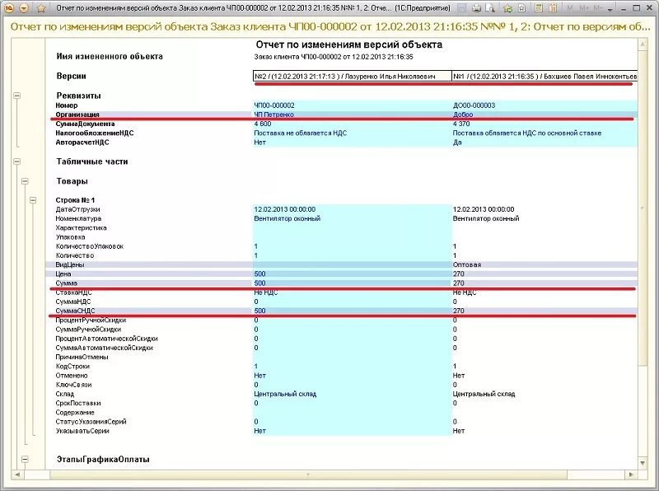Click the СуммаСНДС row label
659x491 pixels.
75,311
